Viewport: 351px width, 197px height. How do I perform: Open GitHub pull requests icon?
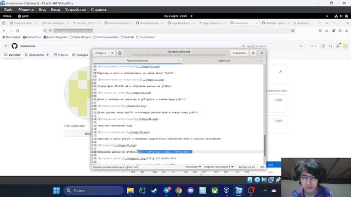330,46
